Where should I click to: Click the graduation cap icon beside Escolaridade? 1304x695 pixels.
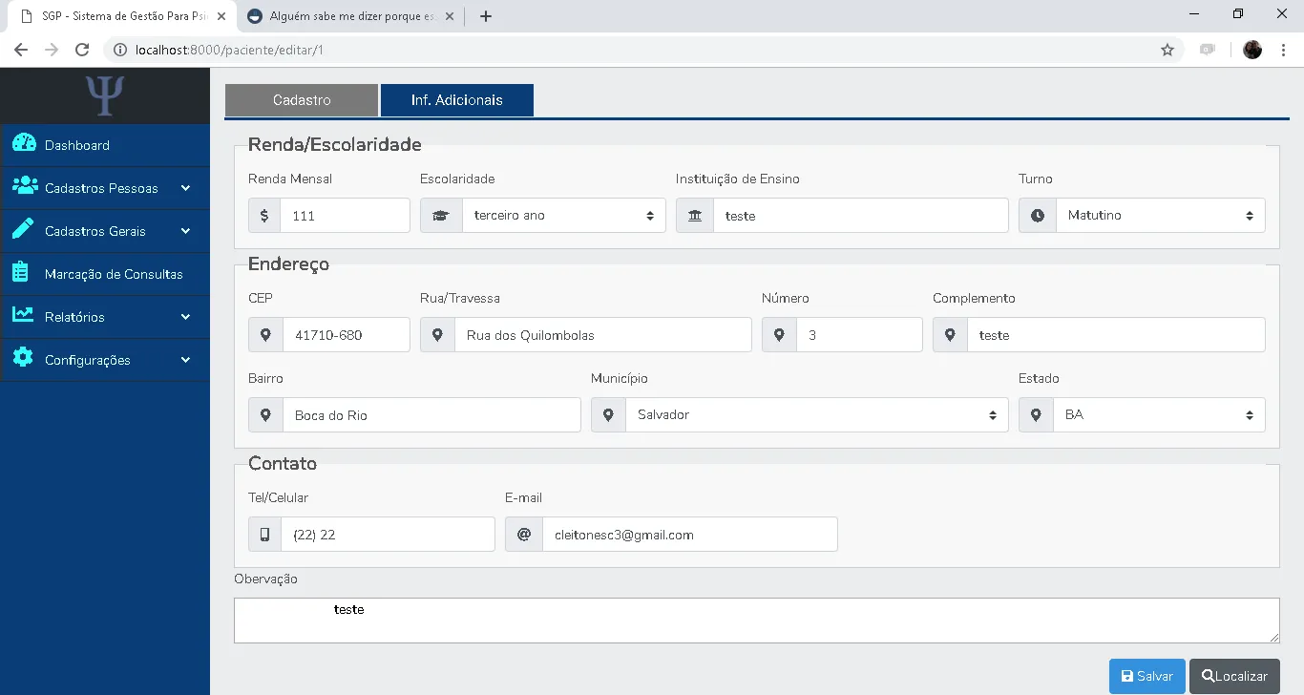(441, 216)
